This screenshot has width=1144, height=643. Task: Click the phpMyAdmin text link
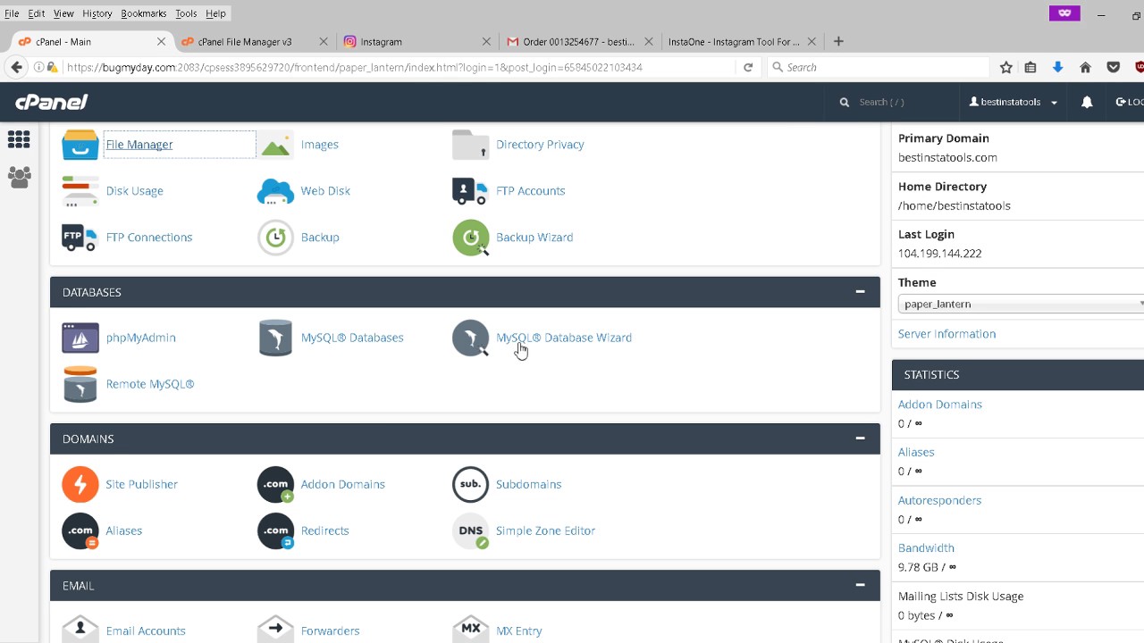pos(140,338)
